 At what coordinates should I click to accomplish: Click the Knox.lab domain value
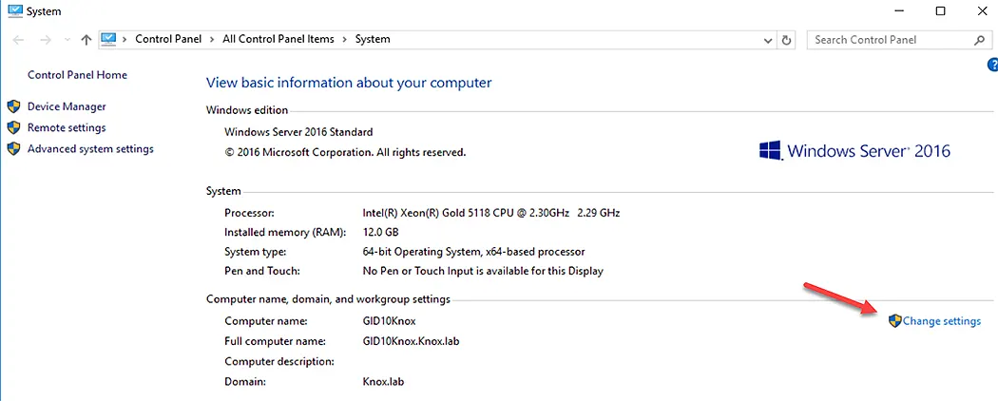[x=382, y=382]
